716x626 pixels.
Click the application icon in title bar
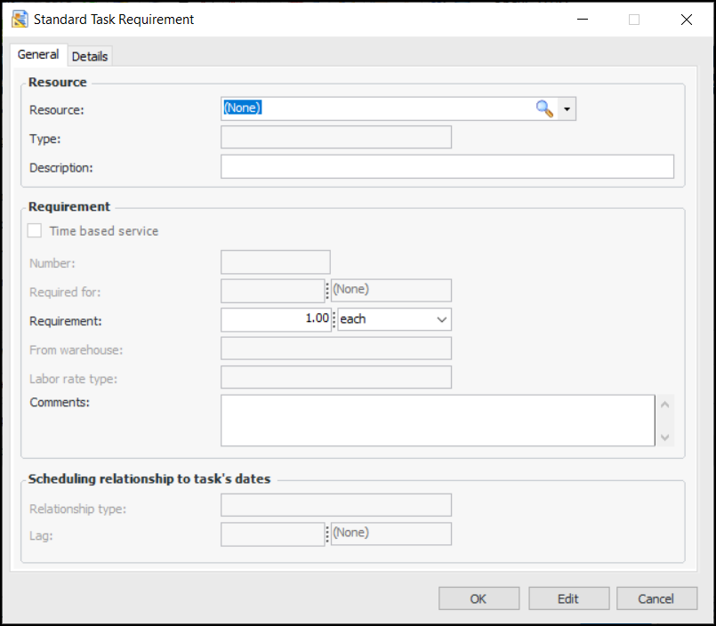pyautogui.click(x=20, y=19)
